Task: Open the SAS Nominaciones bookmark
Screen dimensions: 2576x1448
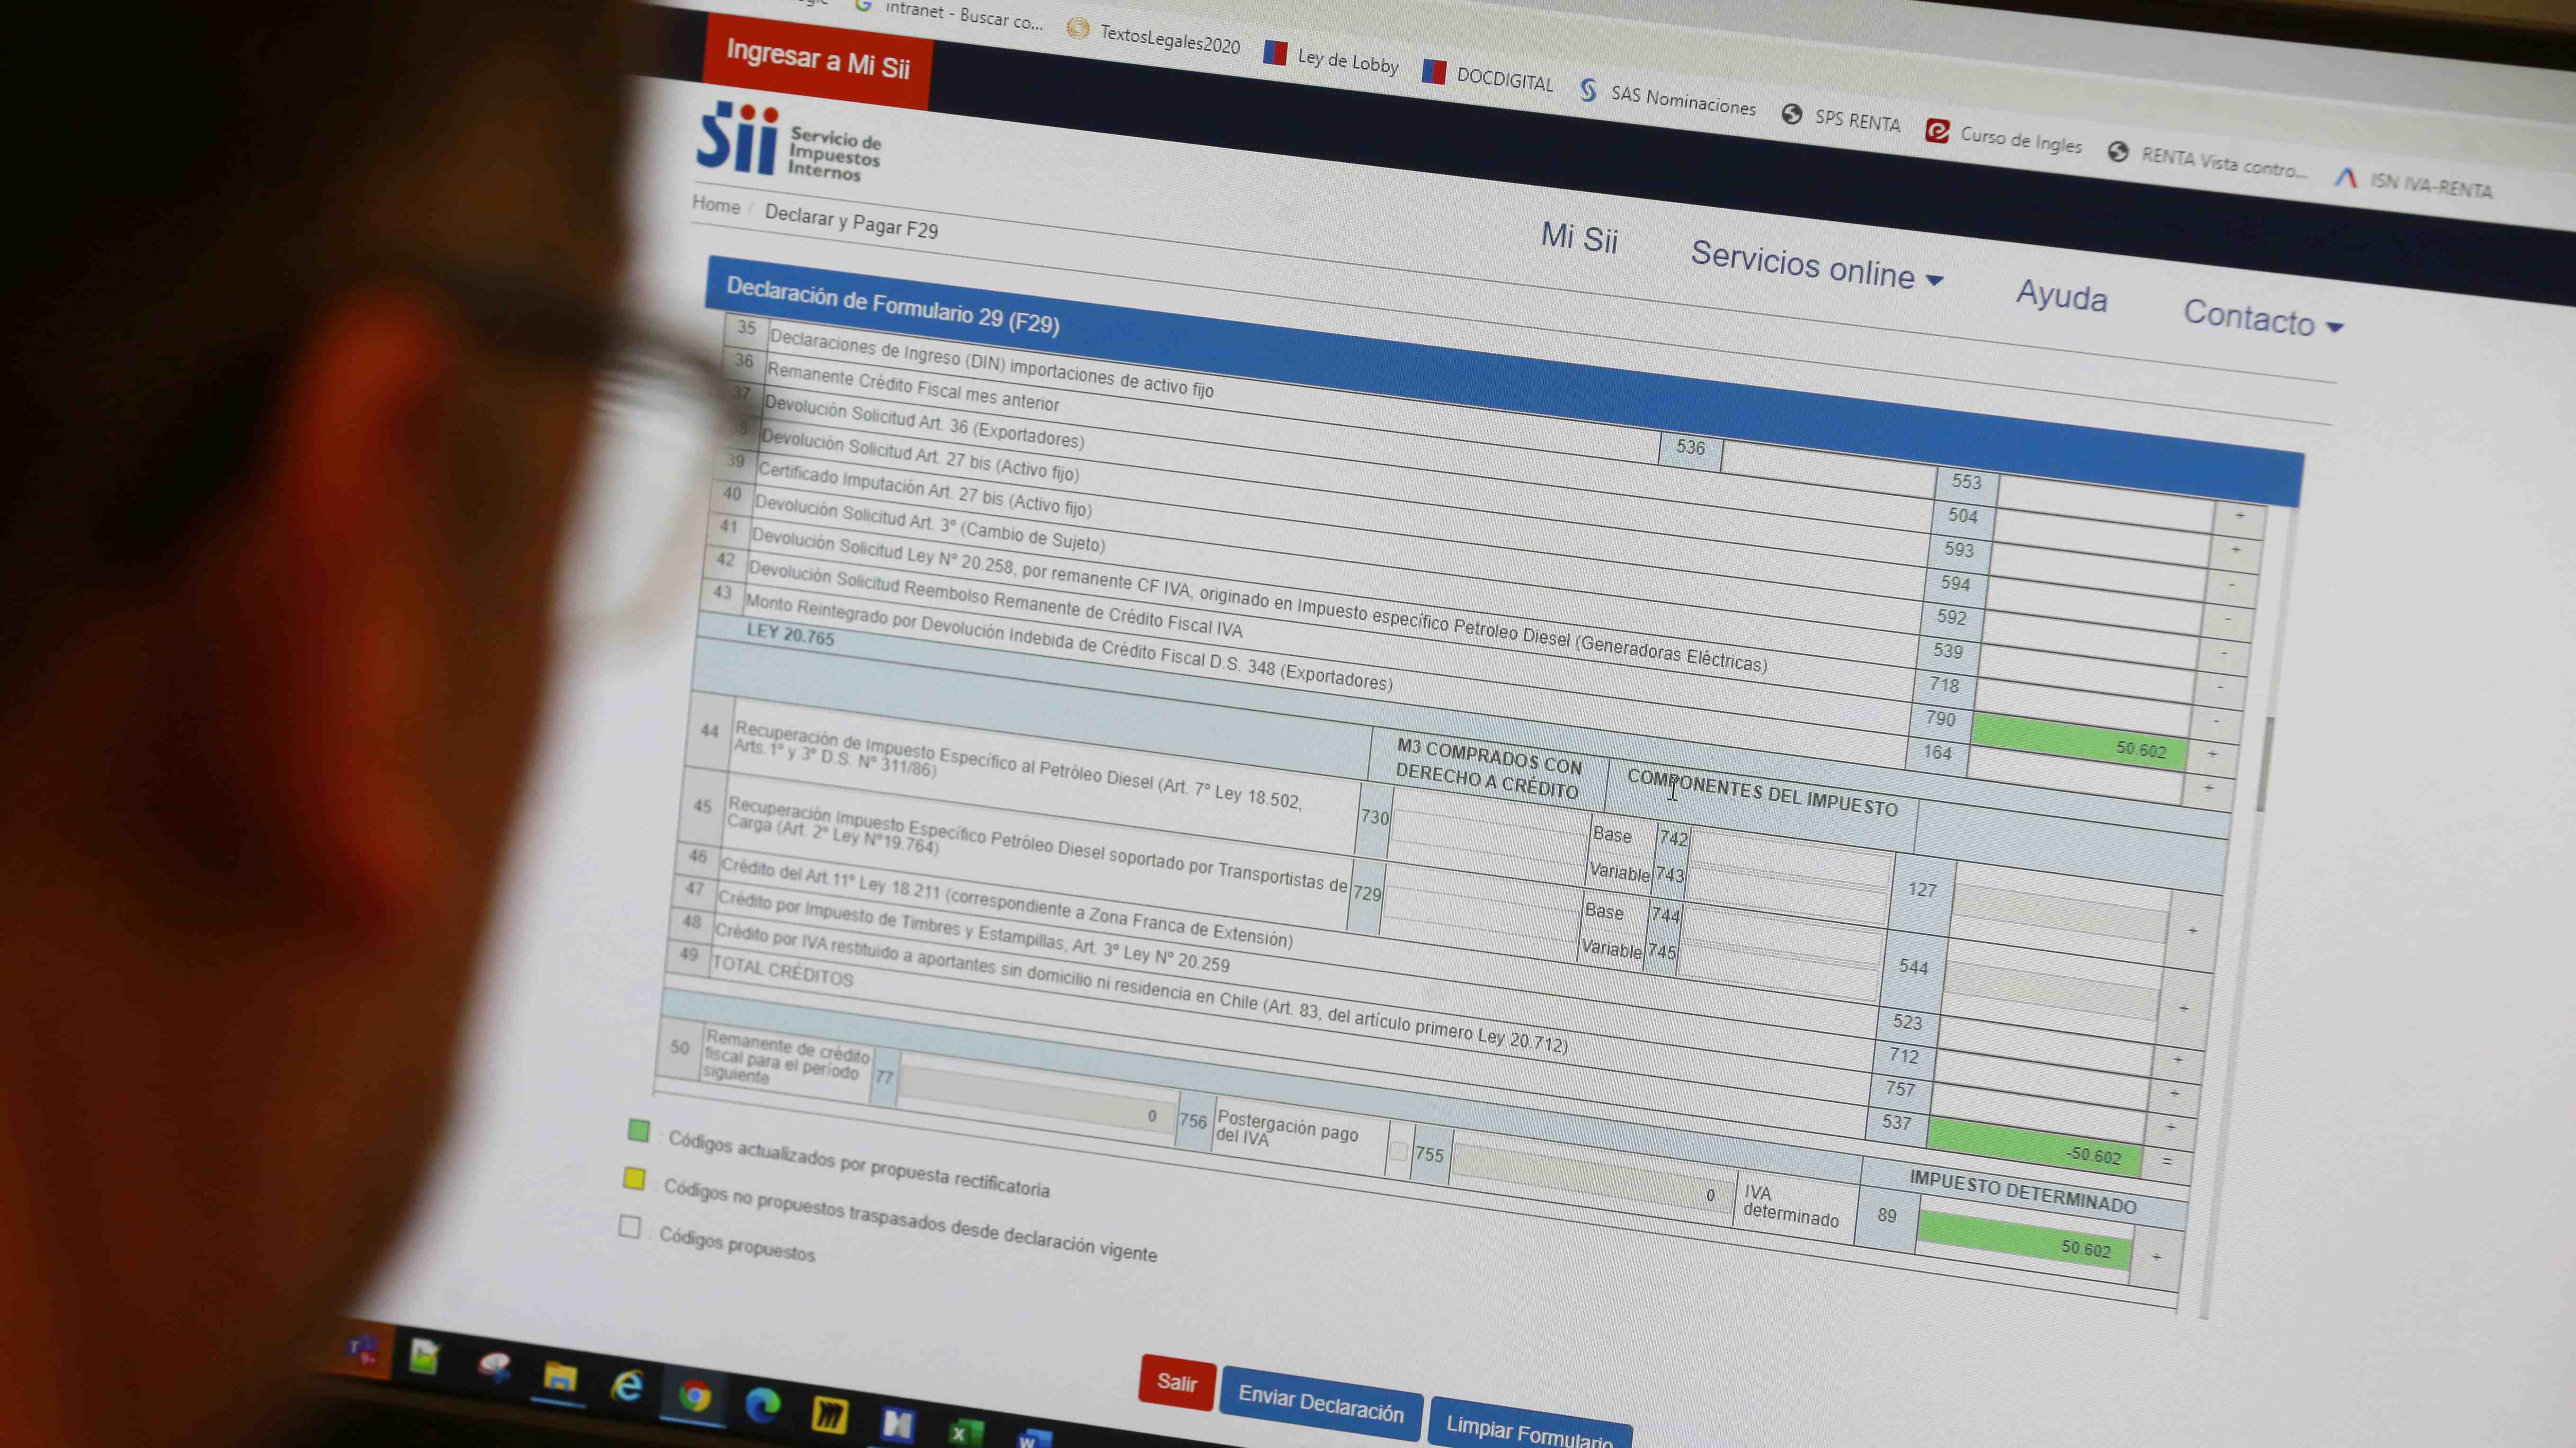Action: pos(1668,98)
